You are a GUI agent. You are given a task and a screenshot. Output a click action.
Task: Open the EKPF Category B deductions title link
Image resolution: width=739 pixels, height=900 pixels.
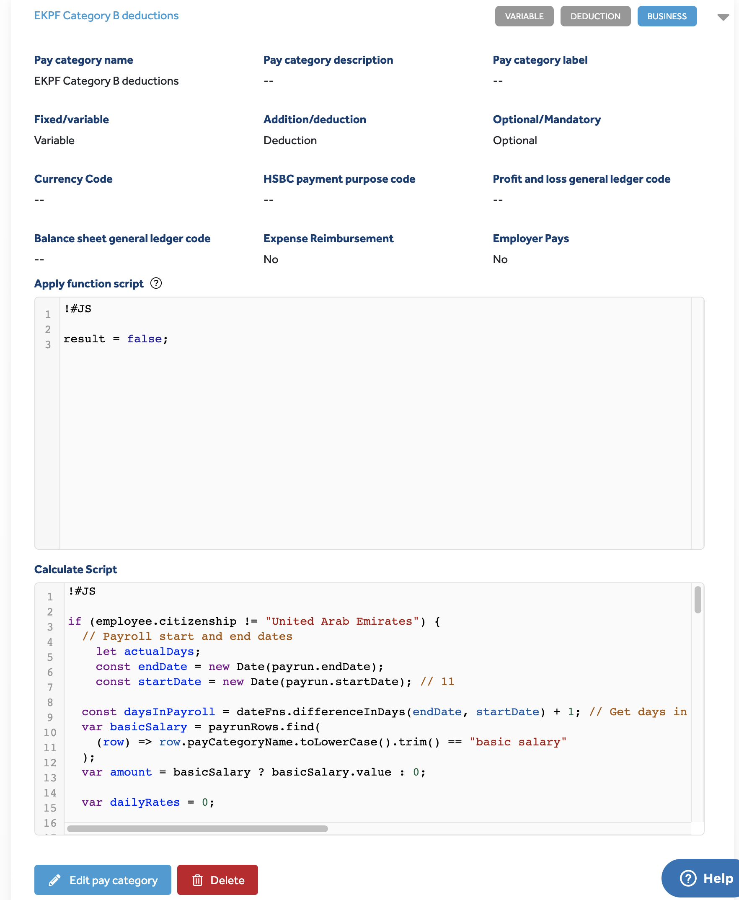point(106,16)
